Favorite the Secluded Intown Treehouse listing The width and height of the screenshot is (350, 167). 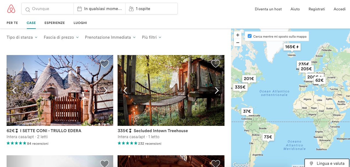pyautogui.click(x=215, y=64)
